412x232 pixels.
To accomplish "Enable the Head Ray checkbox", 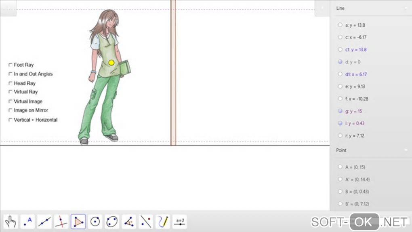I will click(11, 83).
